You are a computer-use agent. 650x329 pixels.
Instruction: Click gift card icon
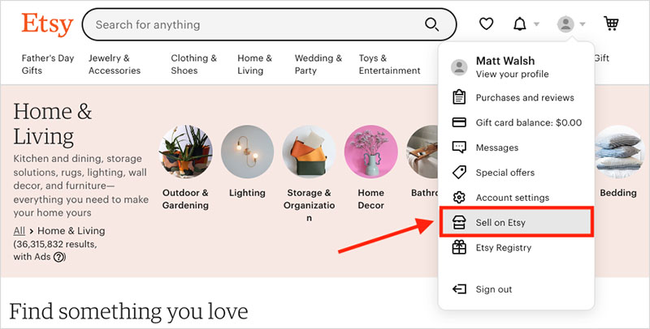tap(459, 122)
